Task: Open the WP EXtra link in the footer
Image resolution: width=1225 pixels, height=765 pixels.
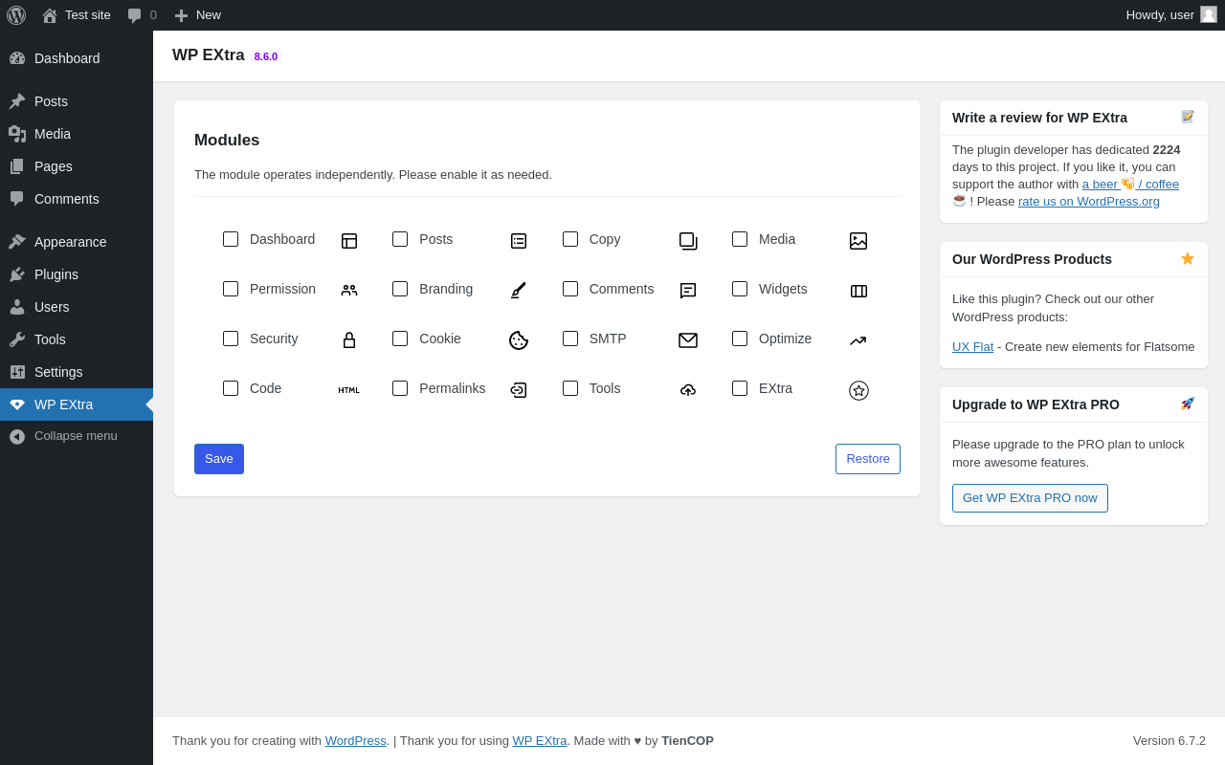Action: pyautogui.click(x=540, y=741)
